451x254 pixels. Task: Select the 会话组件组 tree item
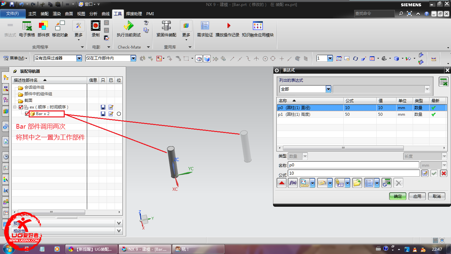tap(34, 88)
